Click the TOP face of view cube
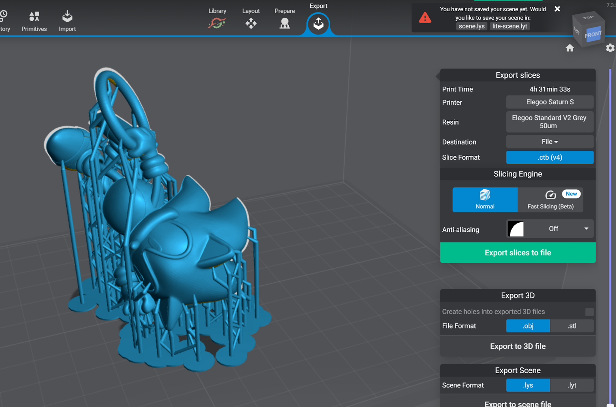Screen dimensions: 616x407 (x=588, y=18)
